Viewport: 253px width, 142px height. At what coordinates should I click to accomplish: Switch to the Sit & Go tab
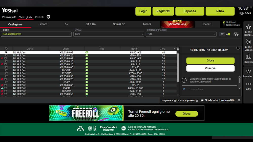coord(91,24)
